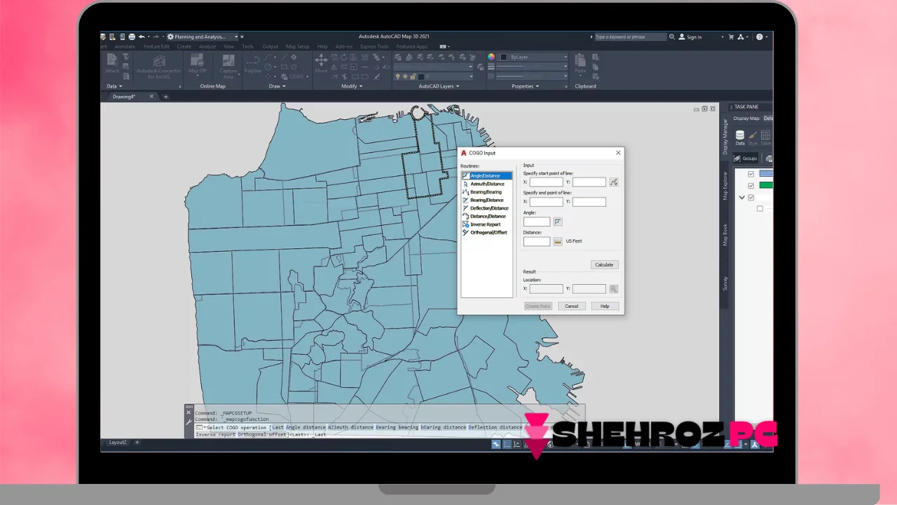Switch to the Analyze ribbon tab
897x505 pixels.
[207, 46]
